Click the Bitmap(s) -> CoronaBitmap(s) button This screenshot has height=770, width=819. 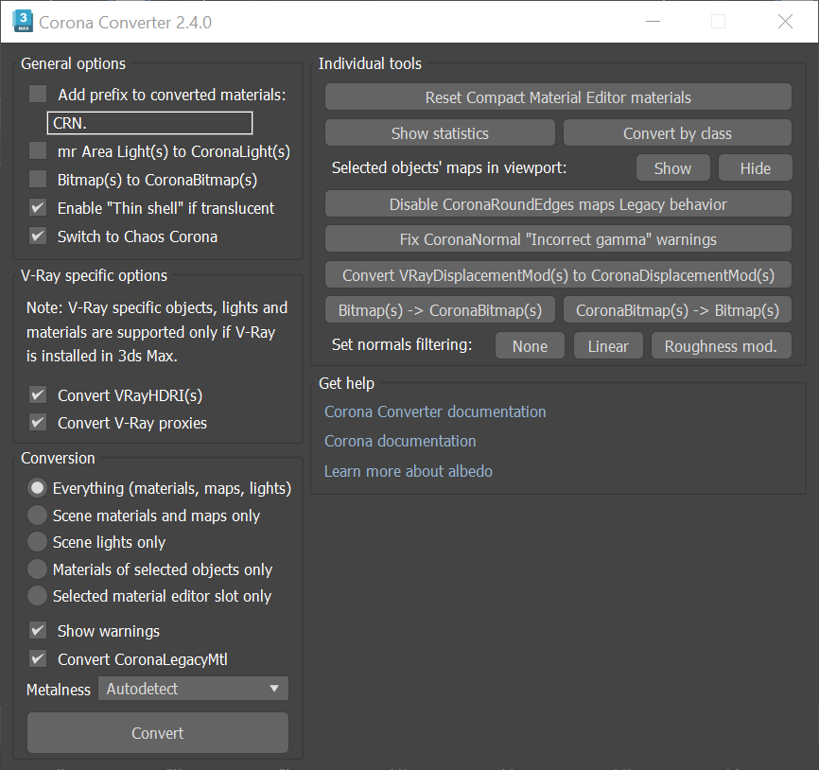pos(440,309)
